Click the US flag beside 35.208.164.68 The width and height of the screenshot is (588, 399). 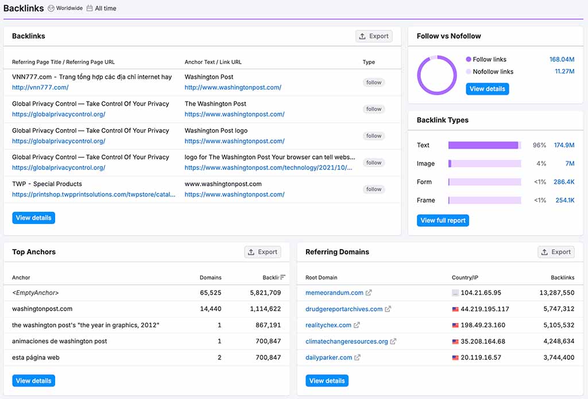click(x=455, y=342)
